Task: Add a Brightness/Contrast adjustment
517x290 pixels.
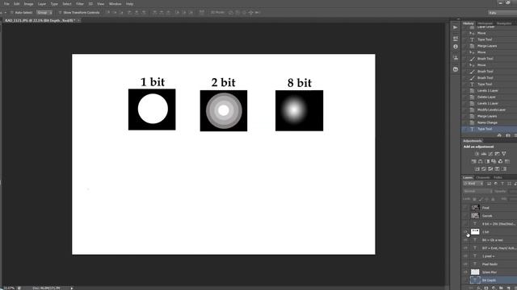Action: tap(477, 154)
